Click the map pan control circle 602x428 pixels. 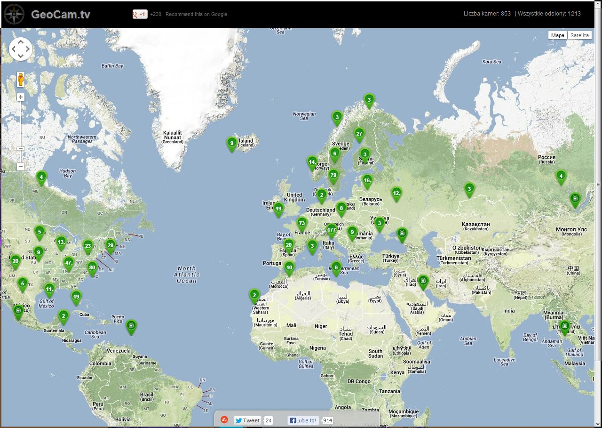pyautogui.click(x=21, y=49)
